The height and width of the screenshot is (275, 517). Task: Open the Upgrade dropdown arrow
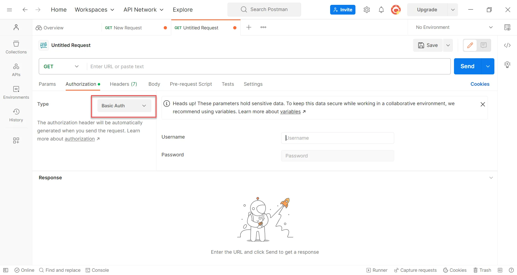[x=453, y=10]
